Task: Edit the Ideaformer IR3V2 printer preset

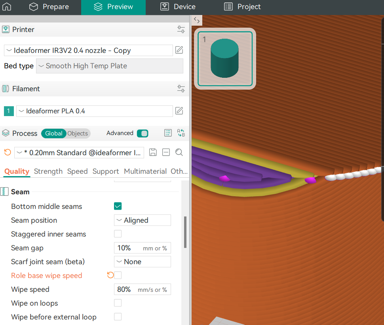Action: tap(179, 50)
